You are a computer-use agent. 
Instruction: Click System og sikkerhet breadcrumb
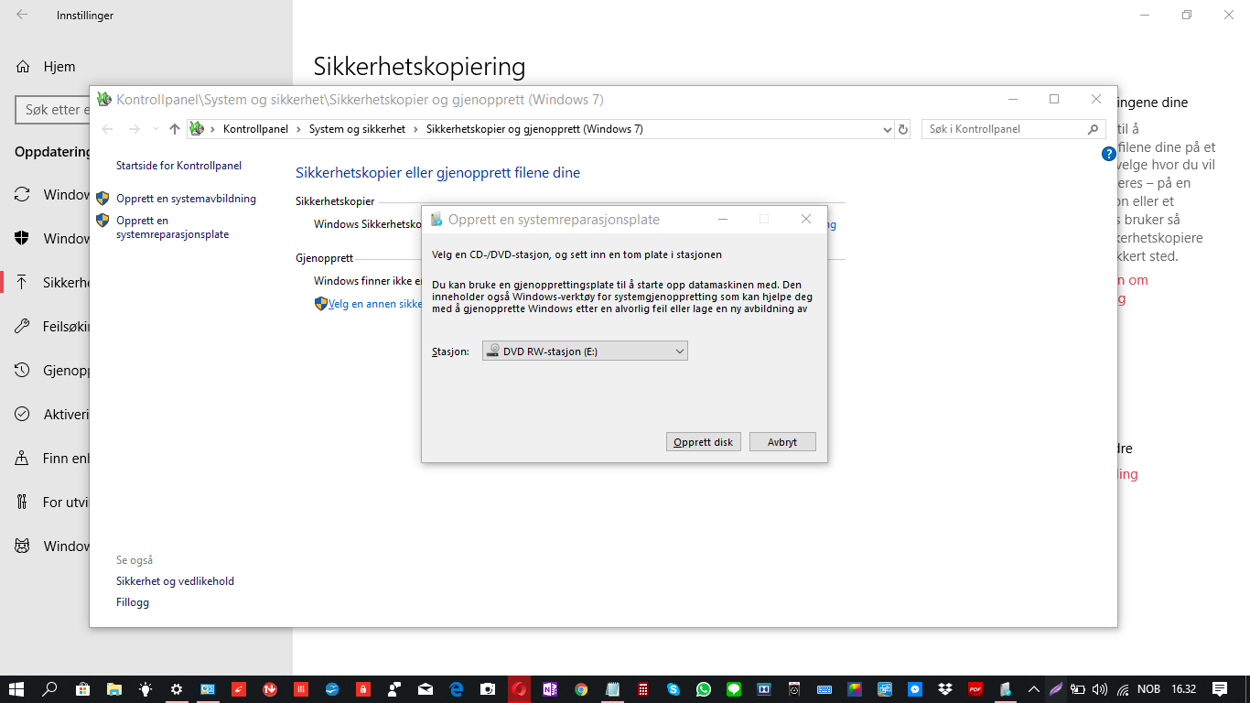click(357, 129)
